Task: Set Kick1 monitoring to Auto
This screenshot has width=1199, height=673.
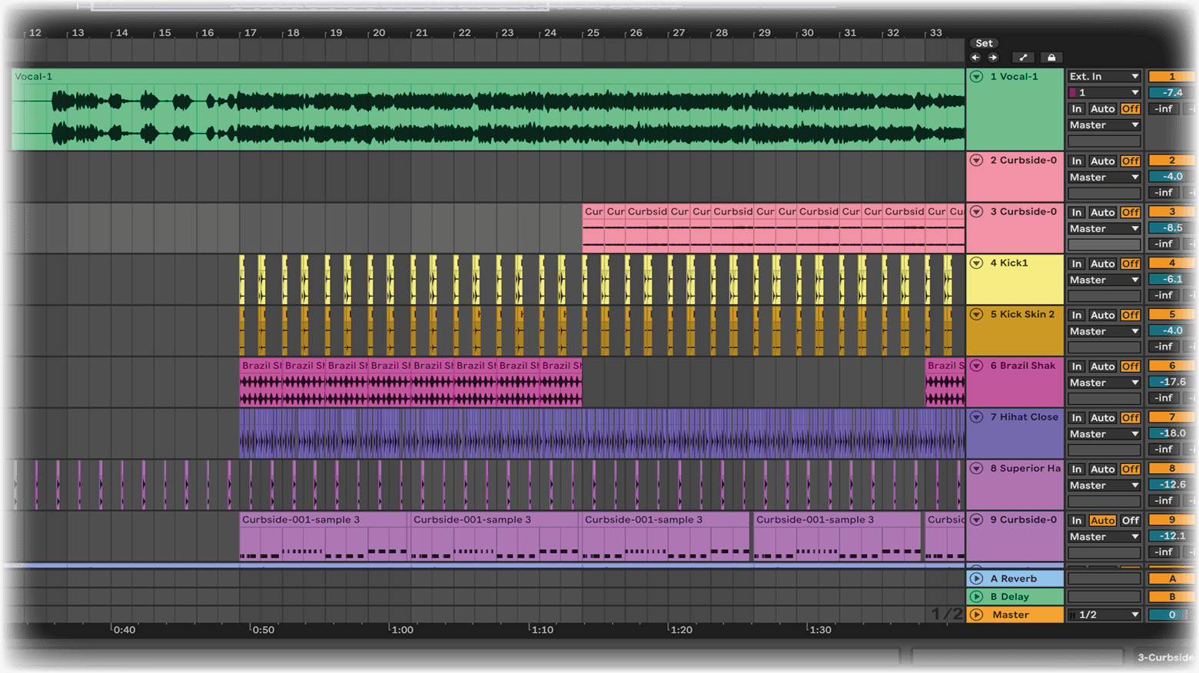Action: [1102, 264]
